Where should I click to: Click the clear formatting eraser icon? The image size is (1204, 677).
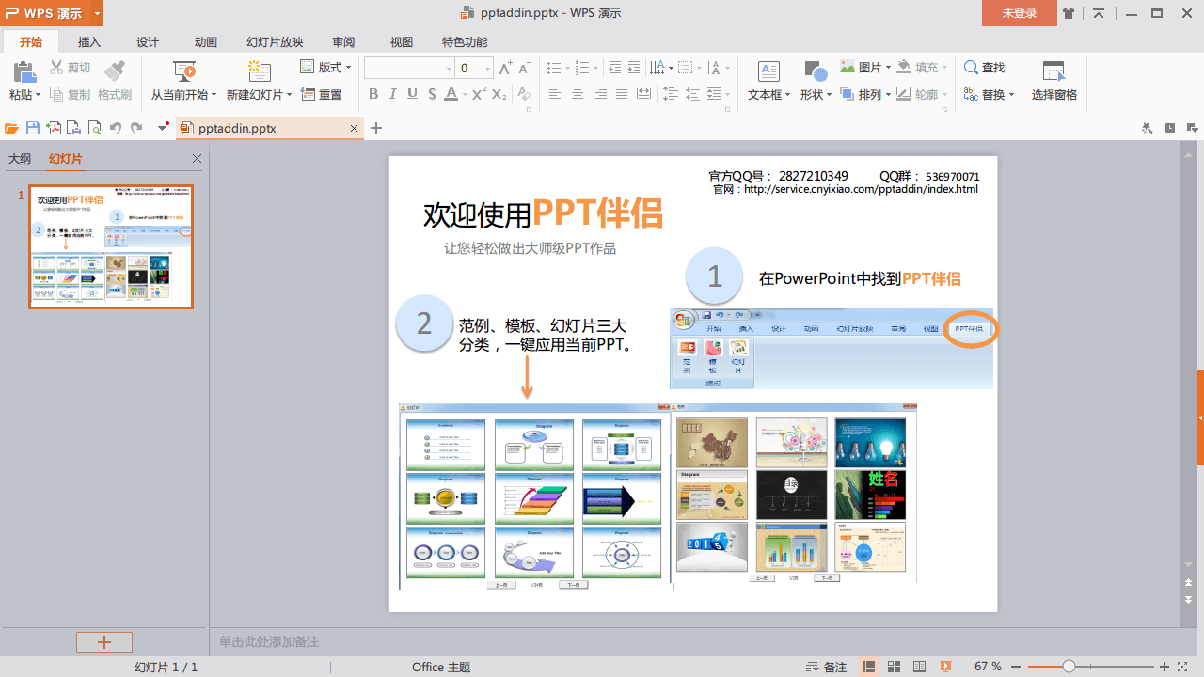(524, 95)
